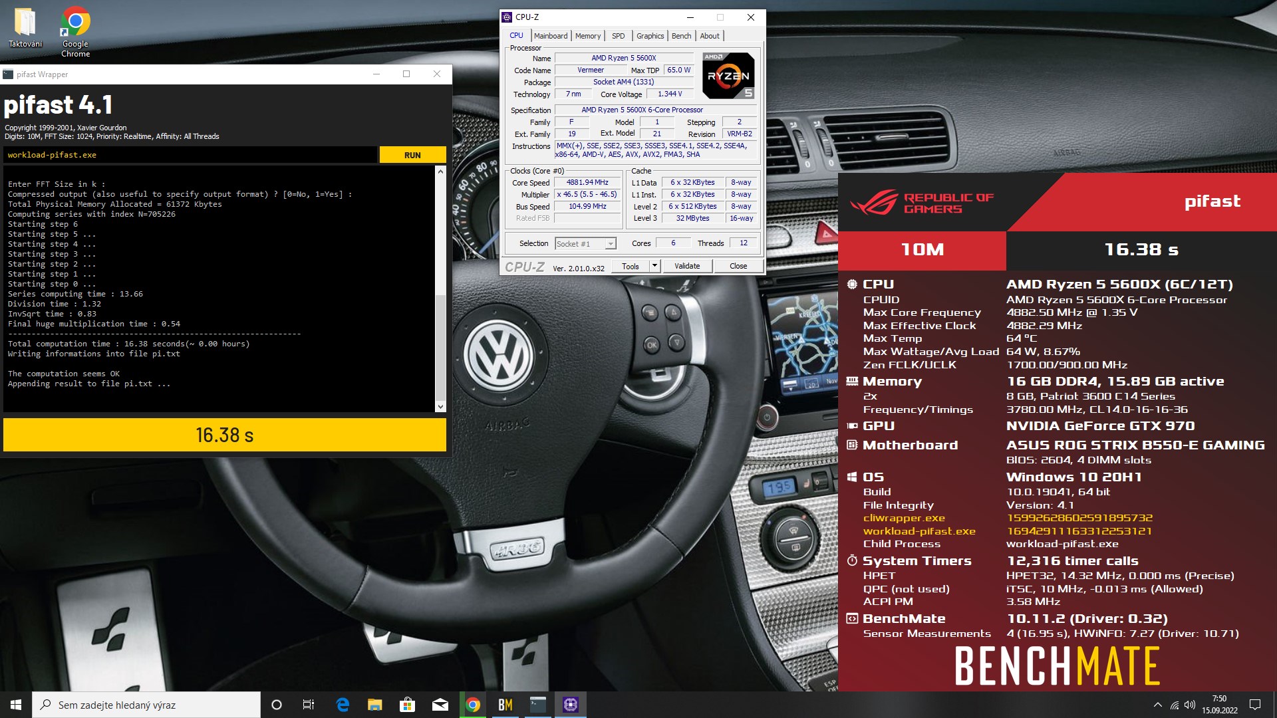Click BenchMate section icon in result panel
This screenshot has height=718, width=1277.
852,618
